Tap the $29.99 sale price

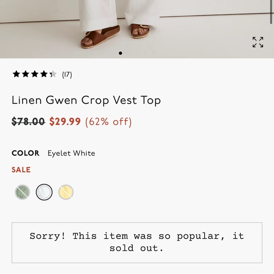point(65,121)
